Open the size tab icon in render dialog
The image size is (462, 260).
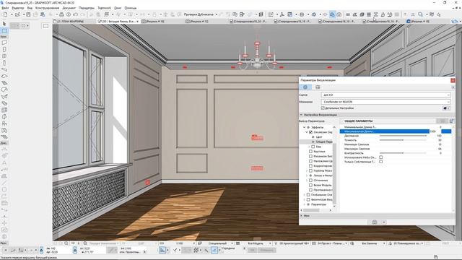[318, 87]
